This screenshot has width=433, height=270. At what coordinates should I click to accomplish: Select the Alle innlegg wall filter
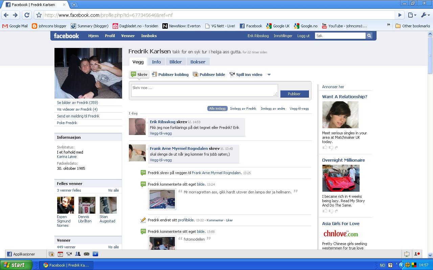tap(217, 109)
